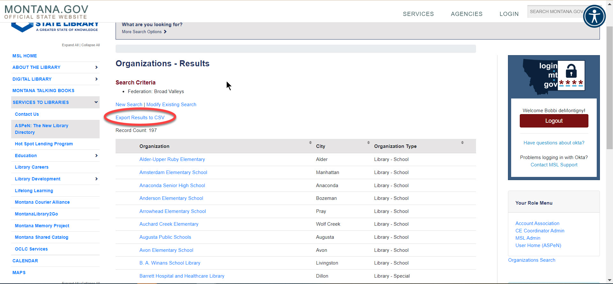Go to MSL HOME

[25, 56]
